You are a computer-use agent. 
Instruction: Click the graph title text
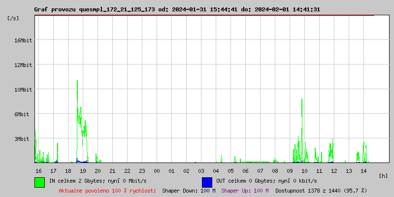tap(177, 9)
